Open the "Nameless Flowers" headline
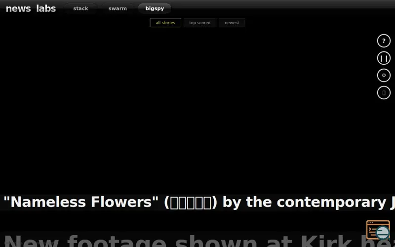Viewport: 395px width, 247px height. [x=197, y=202]
